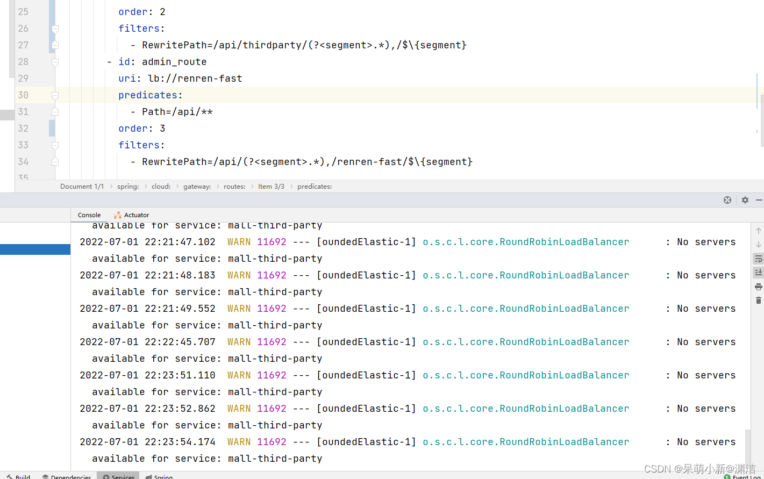Click the log entry at 22:23:52.862
764x479 pixels.
coord(408,409)
